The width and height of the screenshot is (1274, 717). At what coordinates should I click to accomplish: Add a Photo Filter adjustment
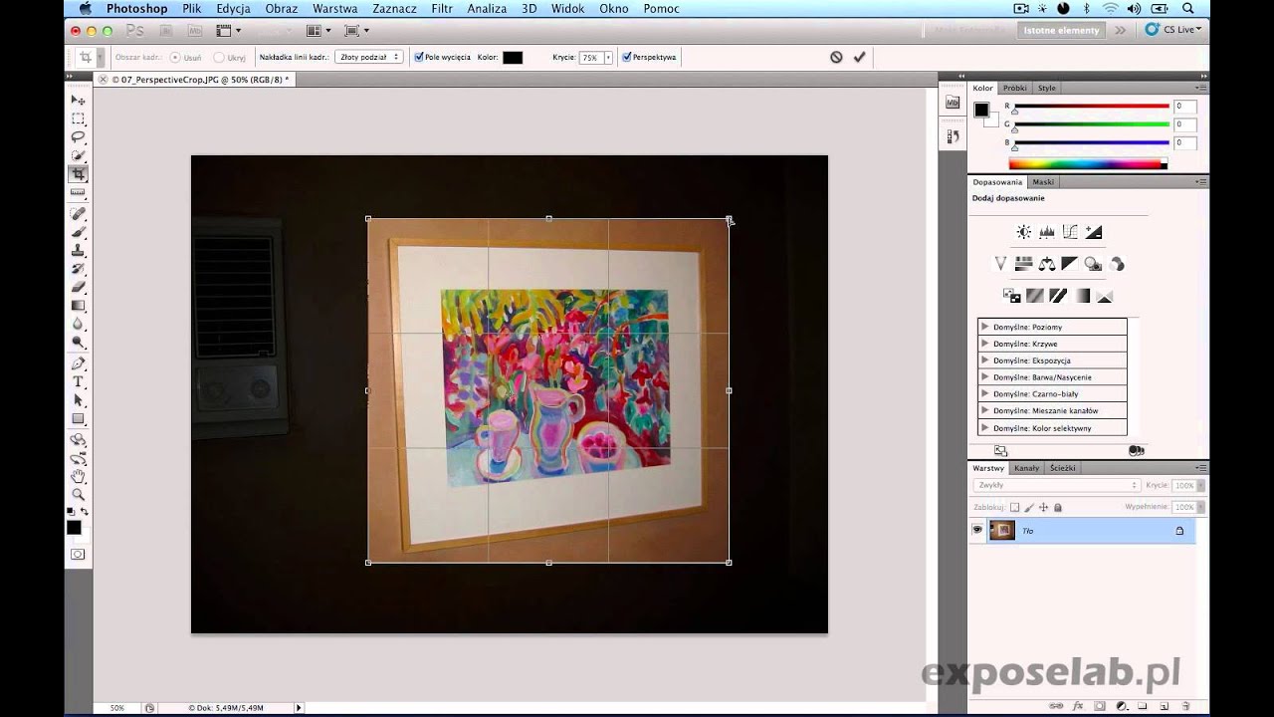1093,264
